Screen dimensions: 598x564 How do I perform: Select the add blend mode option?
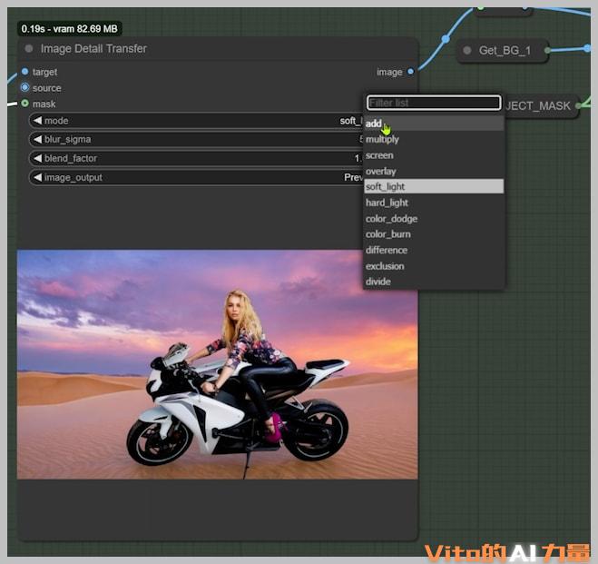[434, 124]
